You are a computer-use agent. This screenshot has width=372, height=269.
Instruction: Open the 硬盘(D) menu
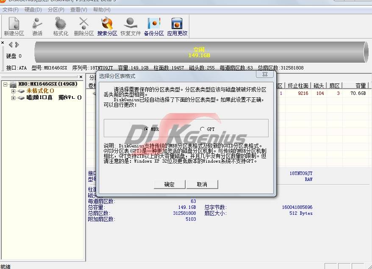(33, 10)
